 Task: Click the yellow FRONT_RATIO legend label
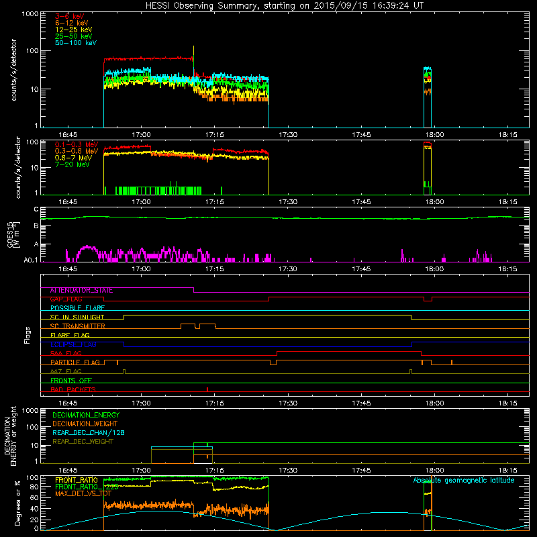77,480
